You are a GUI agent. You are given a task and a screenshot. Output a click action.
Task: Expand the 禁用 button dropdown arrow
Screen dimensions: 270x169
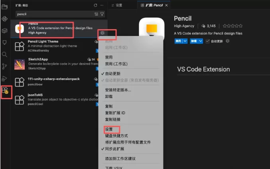tap(185, 41)
